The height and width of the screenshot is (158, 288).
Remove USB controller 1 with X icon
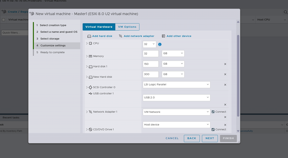pyautogui.click(x=225, y=105)
